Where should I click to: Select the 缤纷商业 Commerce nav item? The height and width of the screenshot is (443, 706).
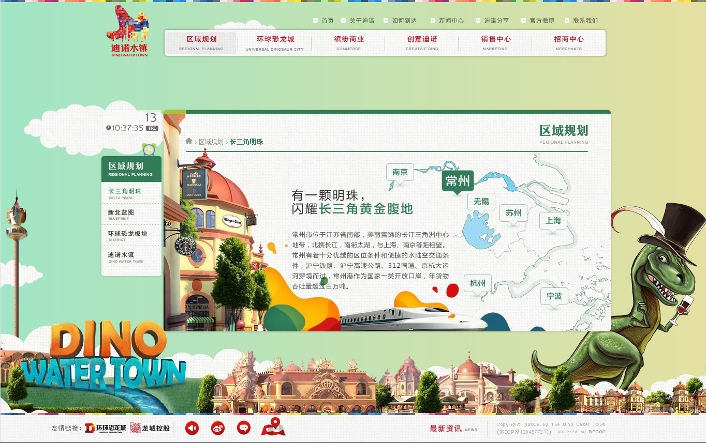[348, 43]
